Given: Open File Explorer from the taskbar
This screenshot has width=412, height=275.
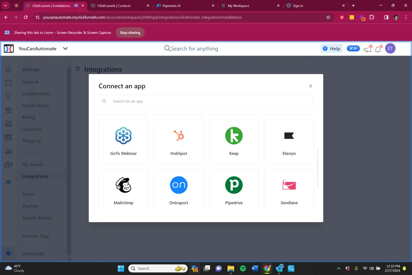Looking at the screenshot, I should click(x=231, y=268).
